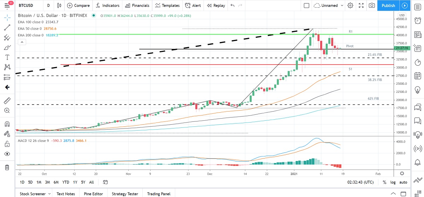Activate the zoom in tool
Screen dimensions: 424x197
7,111
